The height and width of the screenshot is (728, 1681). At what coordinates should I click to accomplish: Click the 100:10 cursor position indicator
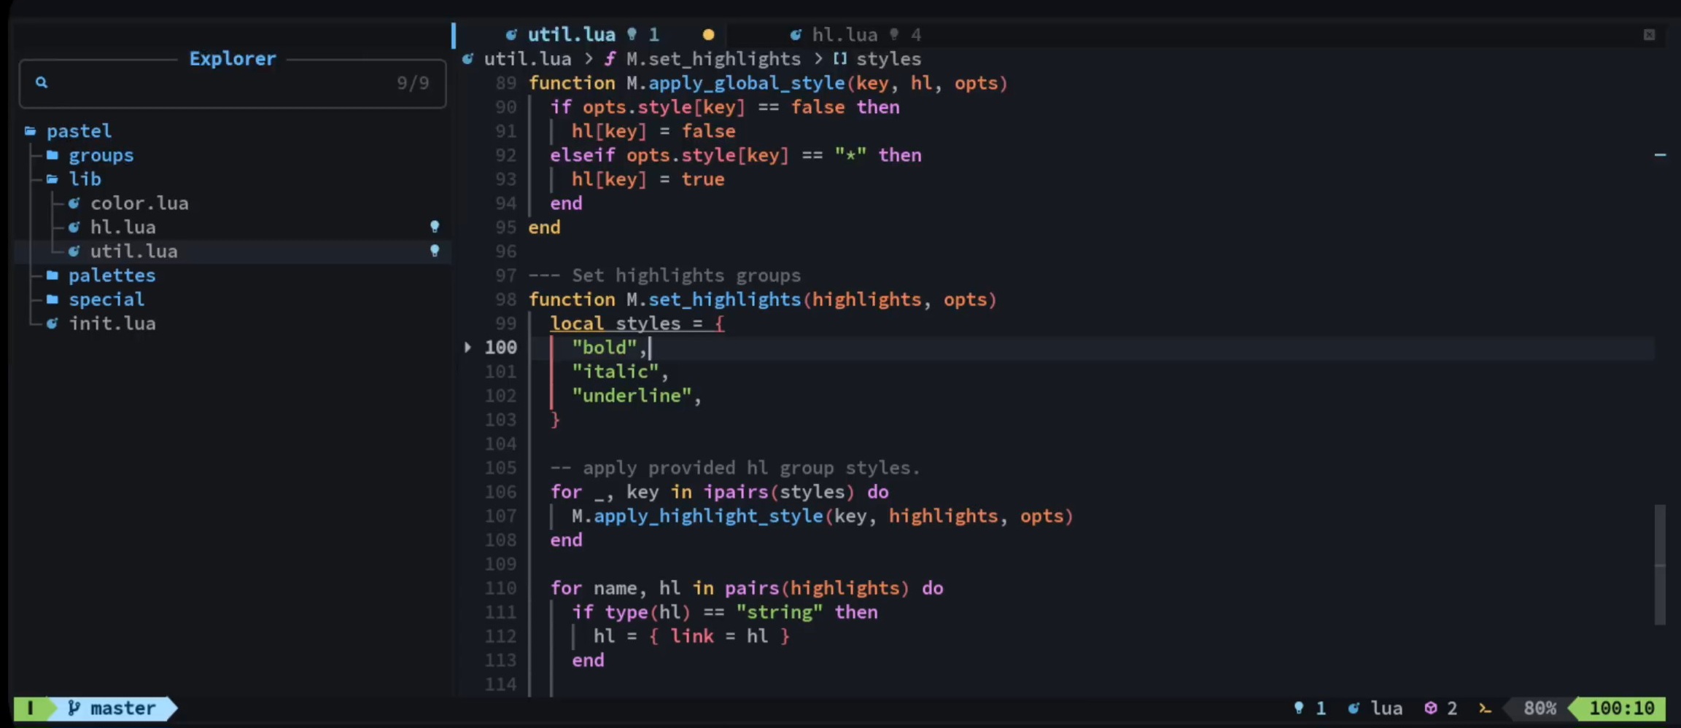(1622, 708)
